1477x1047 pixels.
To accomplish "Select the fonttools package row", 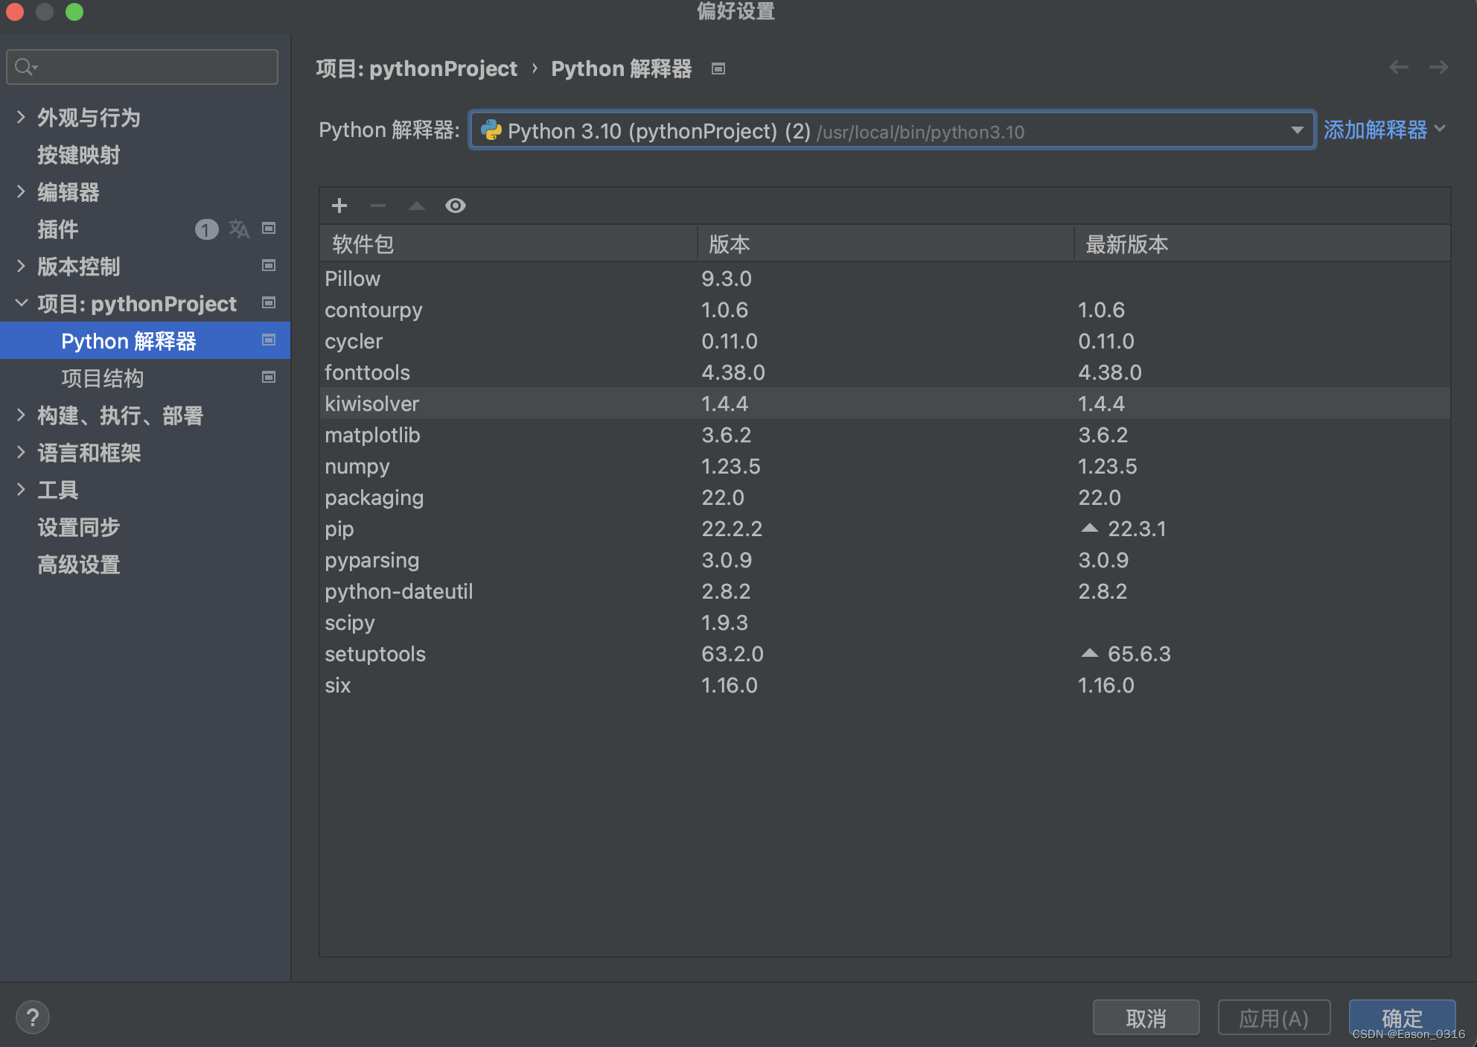I will point(885,372).
